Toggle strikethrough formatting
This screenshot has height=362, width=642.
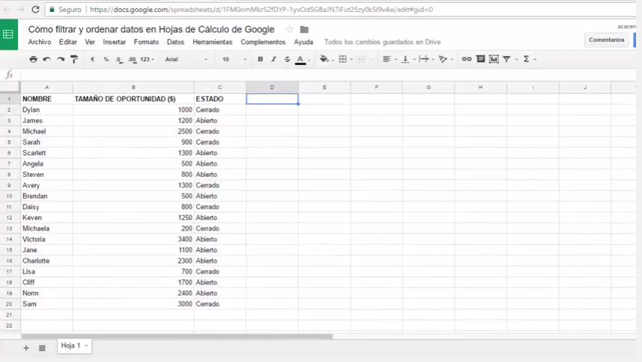tap(287, 59)
